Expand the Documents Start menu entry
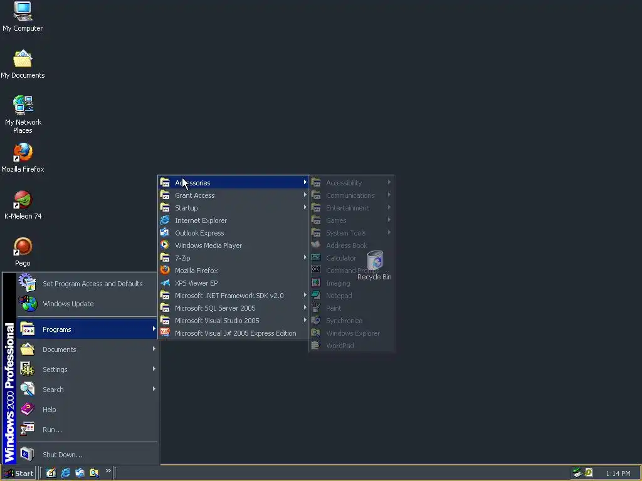 [x=87, y=349]
